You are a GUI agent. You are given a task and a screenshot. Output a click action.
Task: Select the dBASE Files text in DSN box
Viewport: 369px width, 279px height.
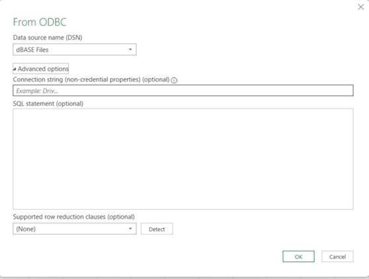coord(32,50)
